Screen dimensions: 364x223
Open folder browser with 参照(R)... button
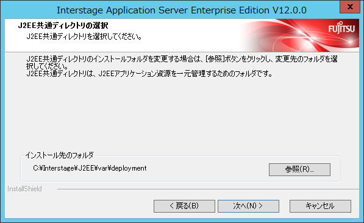pyautogui.click(x=299, y=169)
